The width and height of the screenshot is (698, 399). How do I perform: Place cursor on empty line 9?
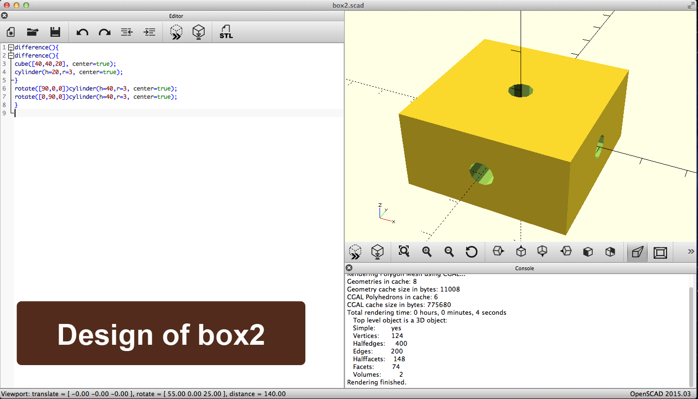pos(178,113)
